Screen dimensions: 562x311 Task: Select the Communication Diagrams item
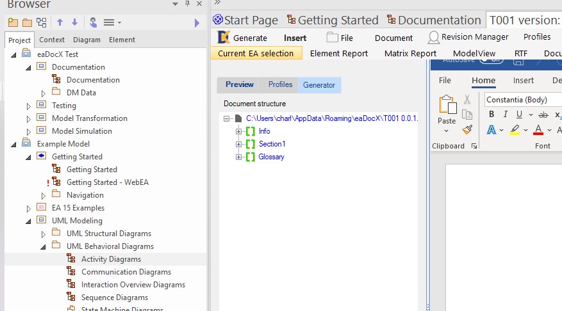pos(126,272)
